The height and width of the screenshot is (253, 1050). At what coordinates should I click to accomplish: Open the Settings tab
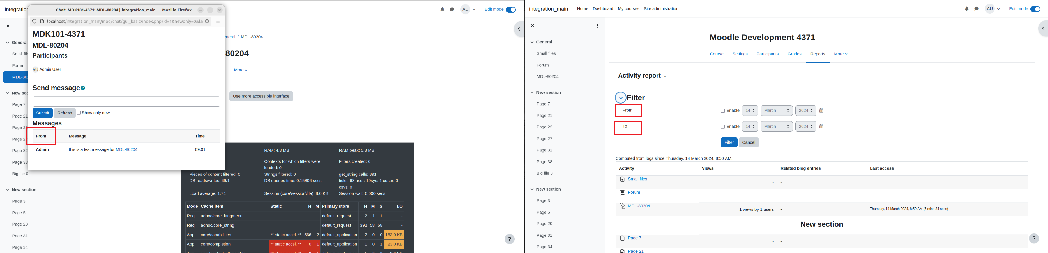coord(740,54)
